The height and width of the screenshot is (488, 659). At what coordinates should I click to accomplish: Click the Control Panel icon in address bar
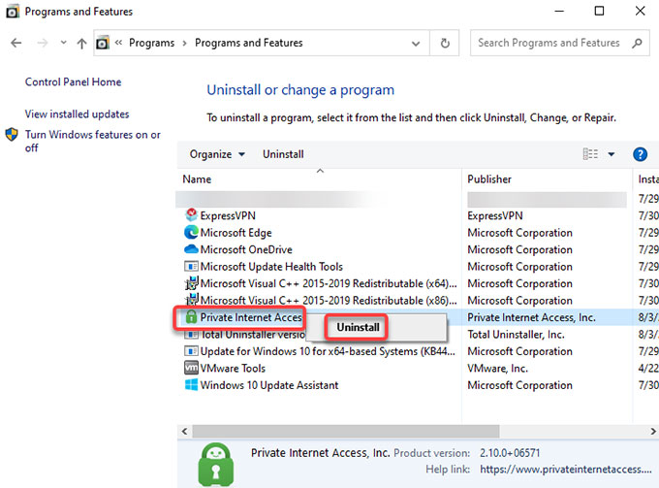pos(102,43)
